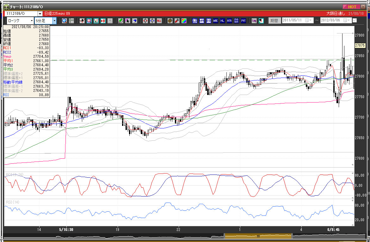Click the HOT button in title bar
The image size is (370, 242).
350,7
